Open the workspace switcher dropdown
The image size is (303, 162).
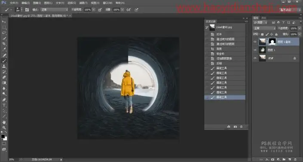coord(291,10)
